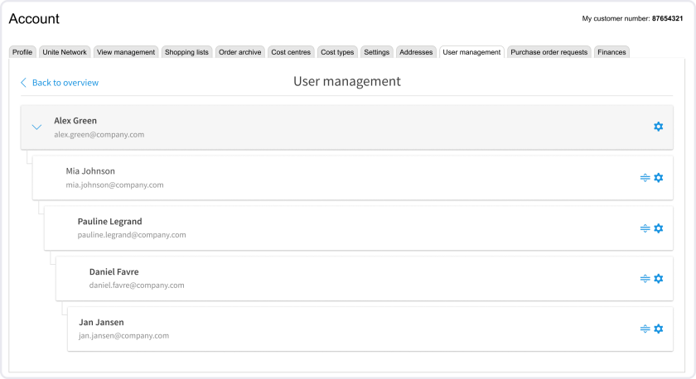Screen dimensions: 696x379
Task: Open settings gear for Alex Green
Action: pyautogui.click(x=658, y=127)
